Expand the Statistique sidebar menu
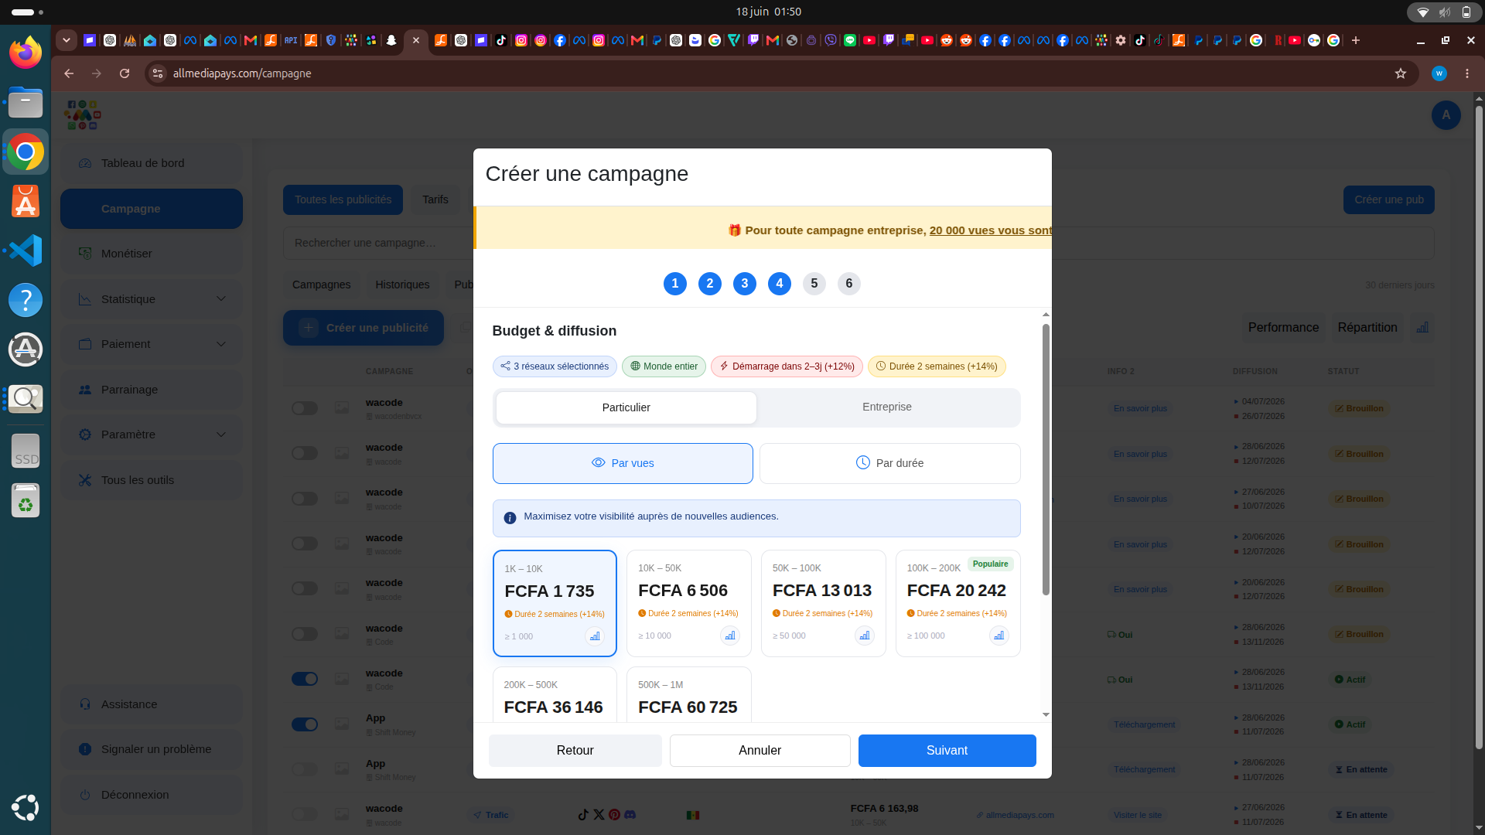The width and height of the screenshot is (1485, 835). point(152,299)
